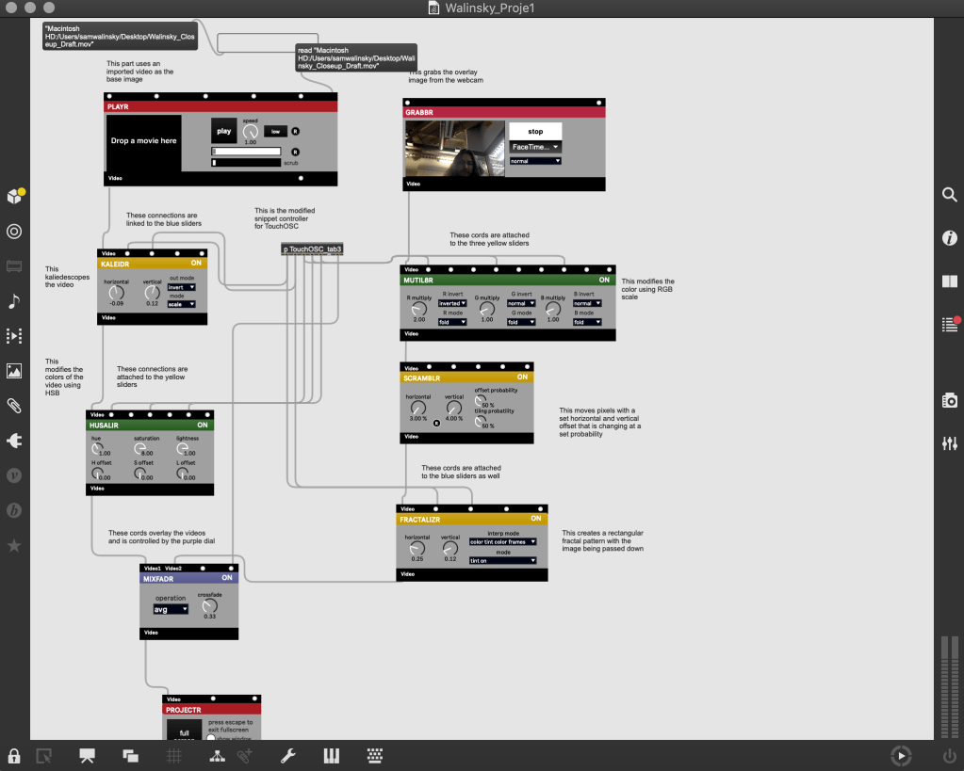Select the p TouchOSC_tab3 object box
This screenshot has height=771, width=964.
point(312,249)
